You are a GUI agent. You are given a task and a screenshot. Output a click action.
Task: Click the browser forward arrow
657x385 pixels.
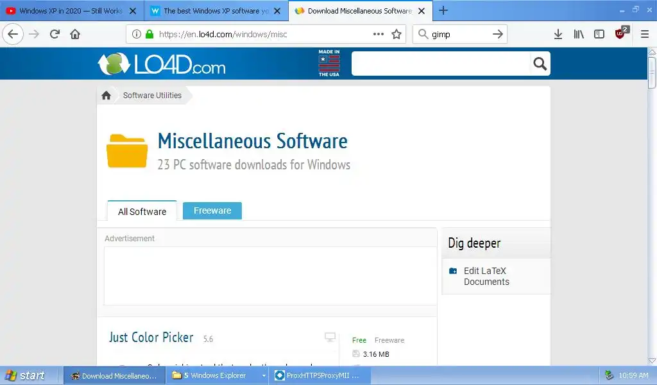click(x=34, y=35)
